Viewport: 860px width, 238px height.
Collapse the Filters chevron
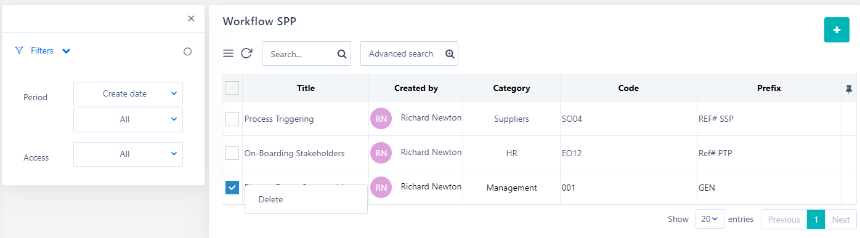(x=67, y=51)
